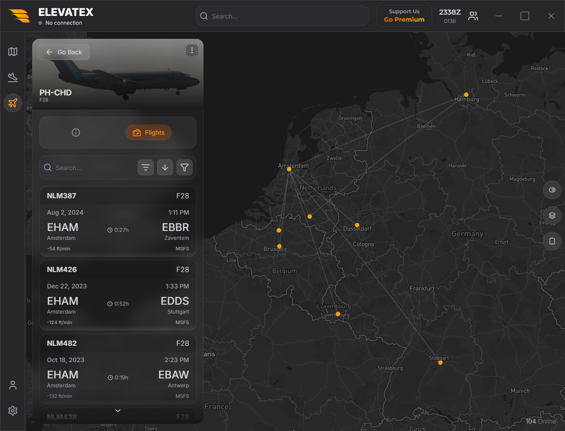
Task: Maximize the Elevatex window
Action: coord(525,16)
